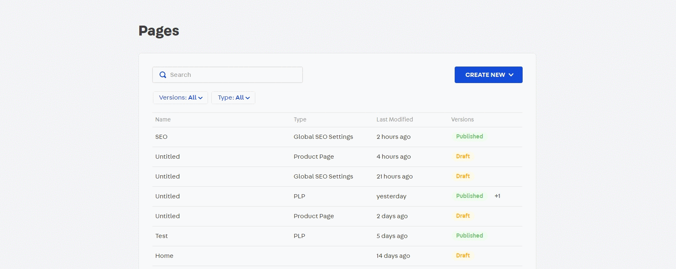
Task: Open the Create New dropdown button
Action: pyautogui.click(x=488, y=75)
